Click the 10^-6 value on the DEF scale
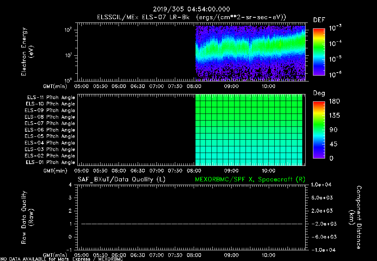 click(335, 74)
